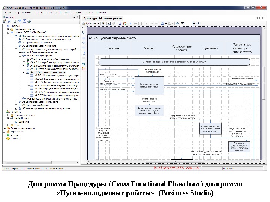
Task: Click the funnel filter icon in Navigator
Action: (20, 21)
